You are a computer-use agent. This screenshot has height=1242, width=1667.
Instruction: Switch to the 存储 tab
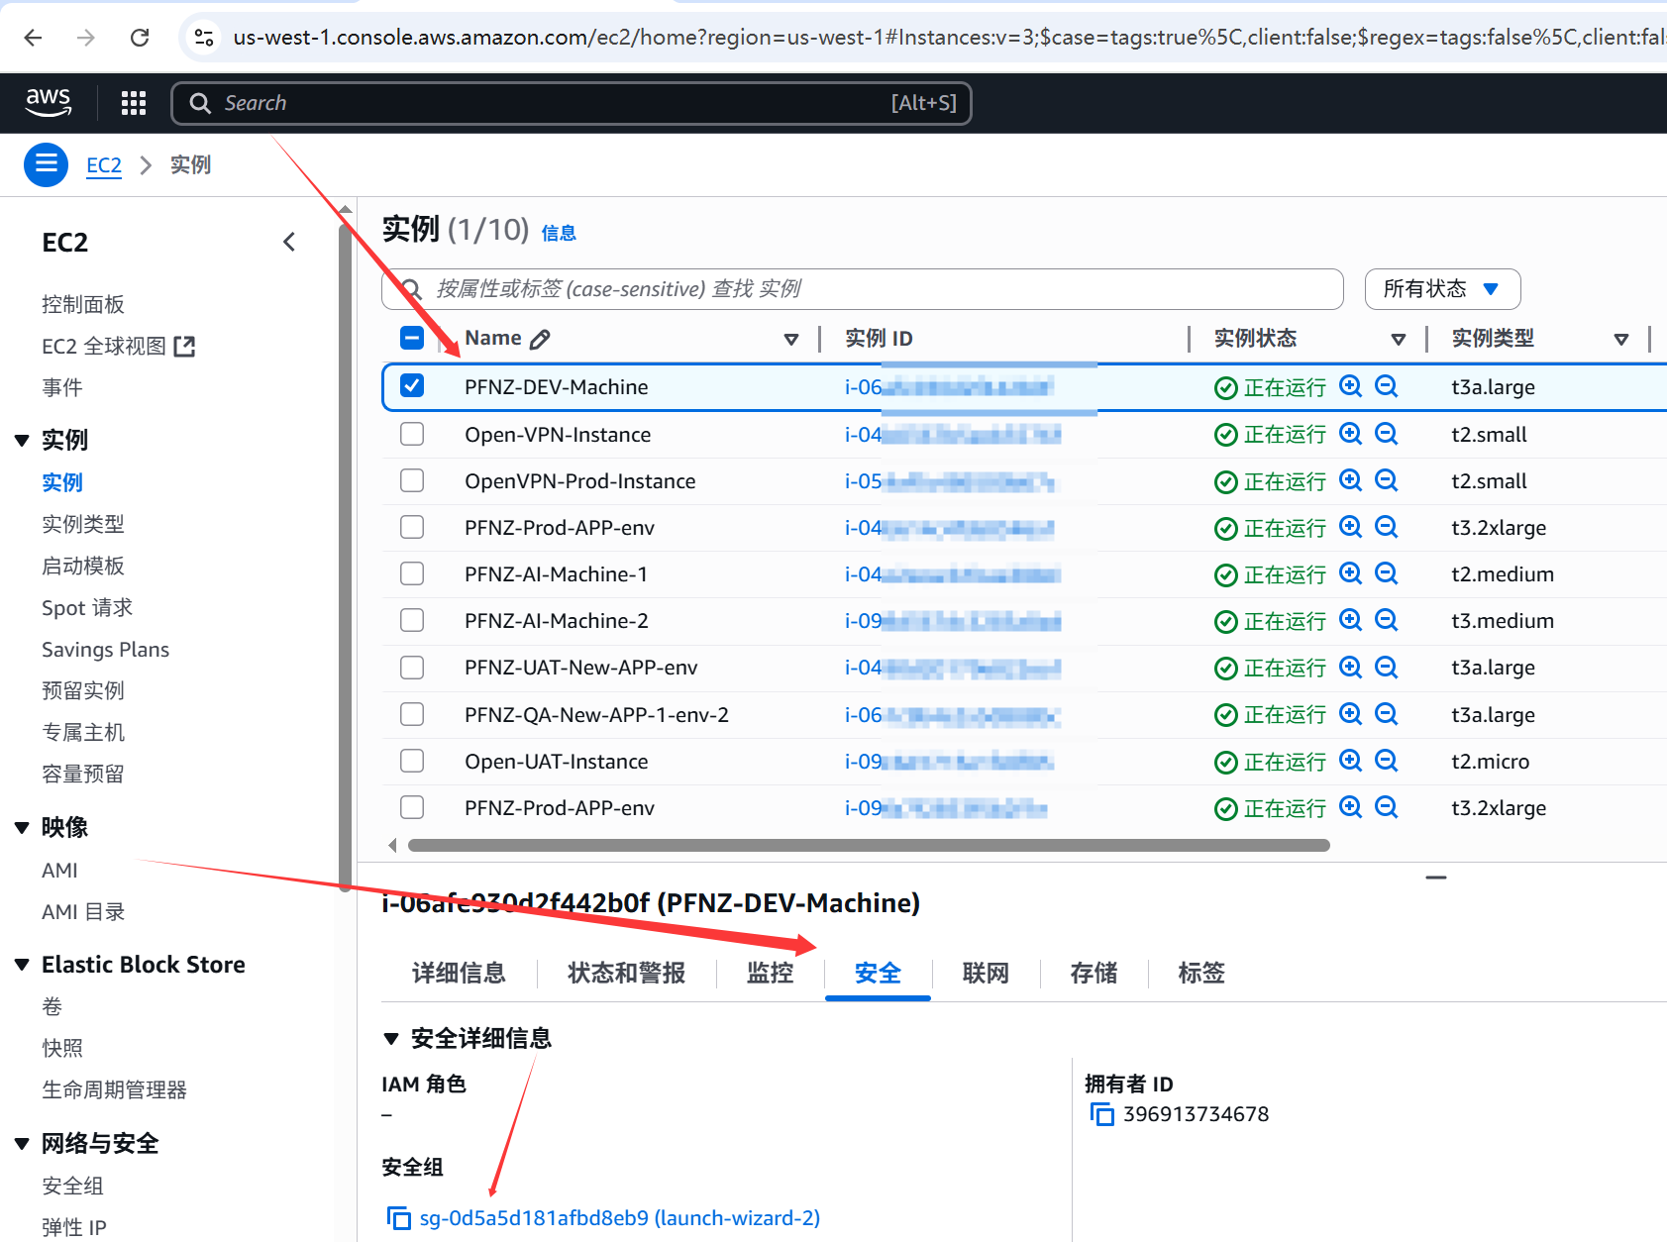[1094, 974]
